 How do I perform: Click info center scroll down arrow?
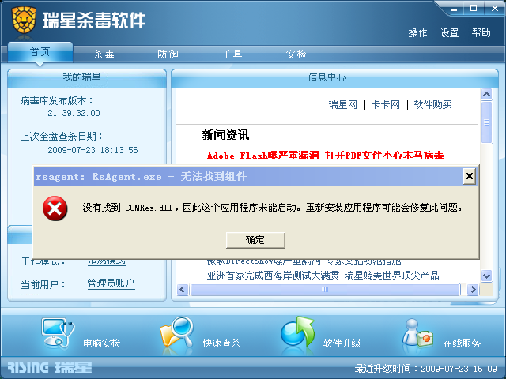487,276
